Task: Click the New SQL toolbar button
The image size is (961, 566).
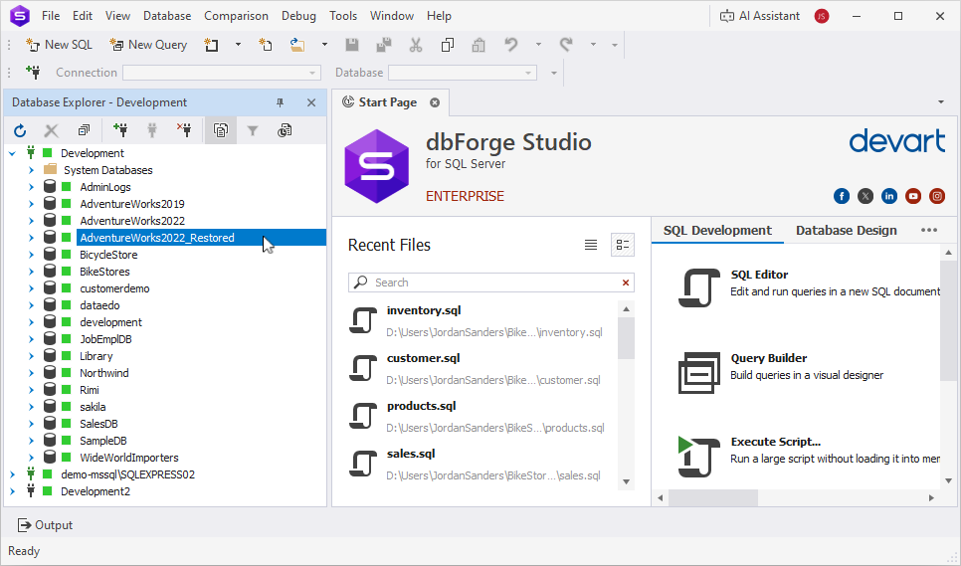Action: tap(59, 45)
